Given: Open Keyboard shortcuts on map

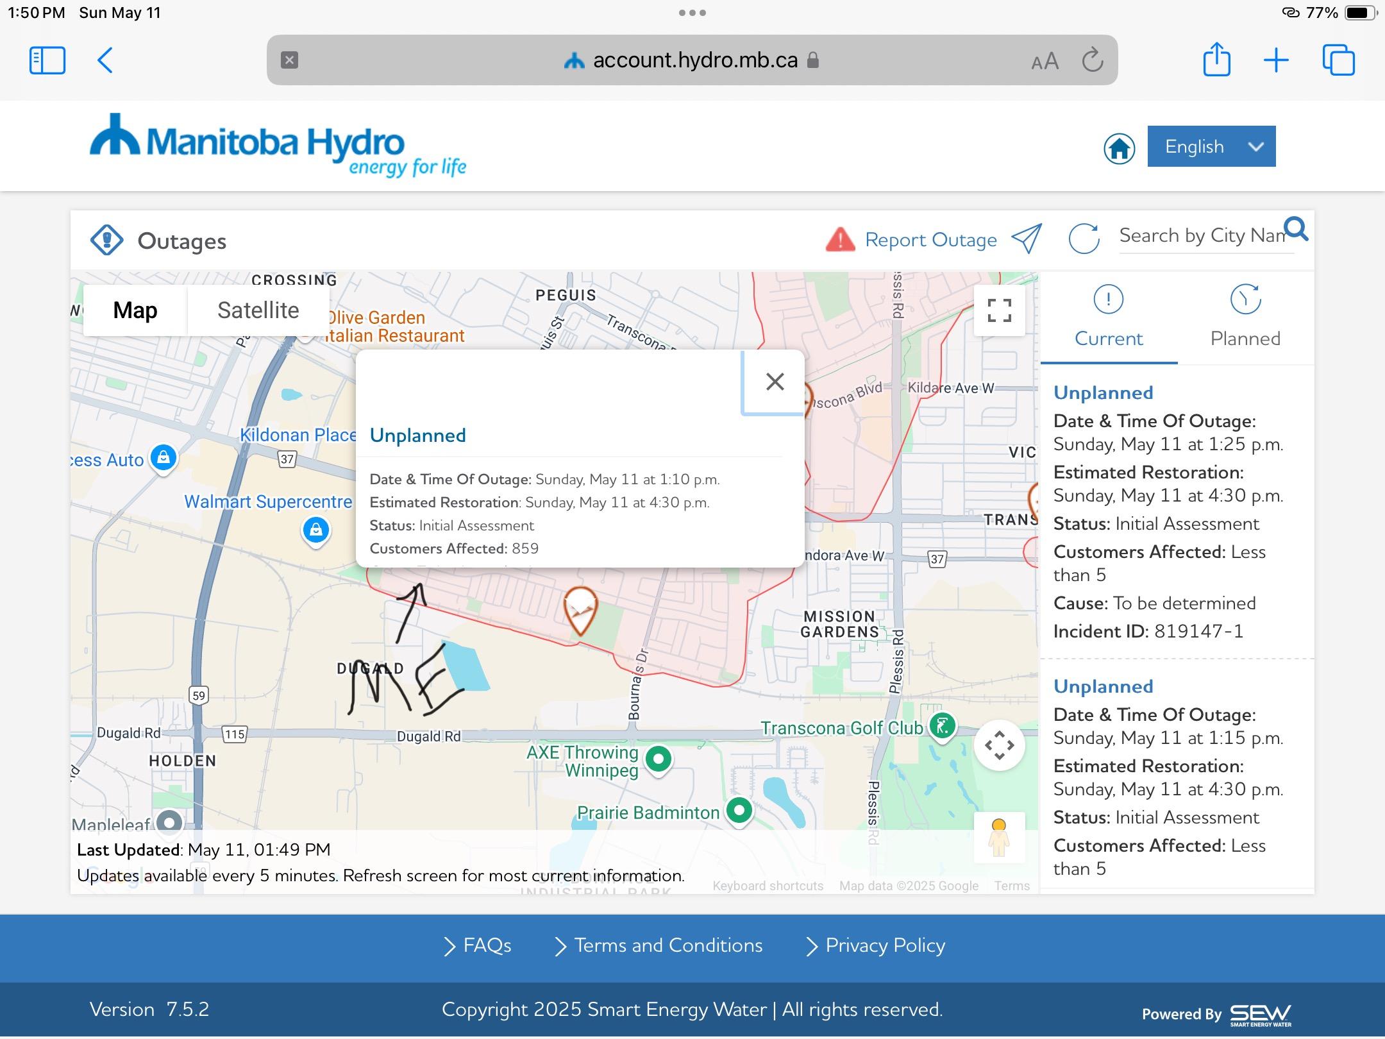Looking at the screenshot, I should [768, 886].
